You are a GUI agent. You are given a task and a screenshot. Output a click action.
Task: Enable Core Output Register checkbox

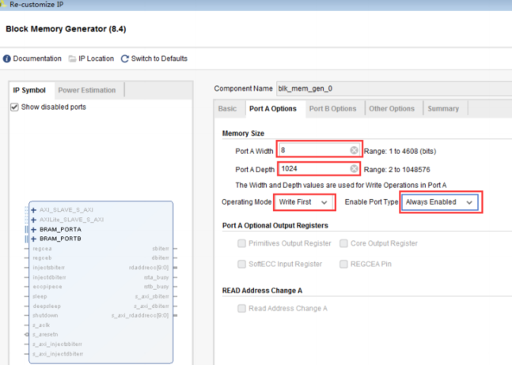click(x=343, y=243)
